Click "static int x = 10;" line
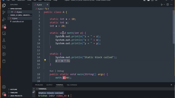 63,19
